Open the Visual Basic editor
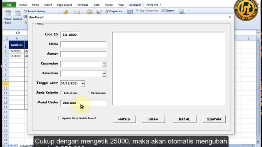Screen dimensions: 262x147 click(8, 17)
